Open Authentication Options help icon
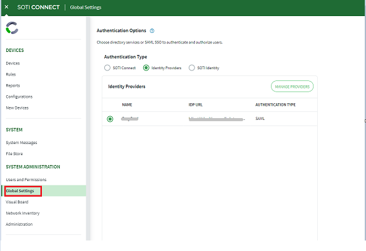This screenshot has width=366, height=251. pyautogui.click(x=152, y=31)
